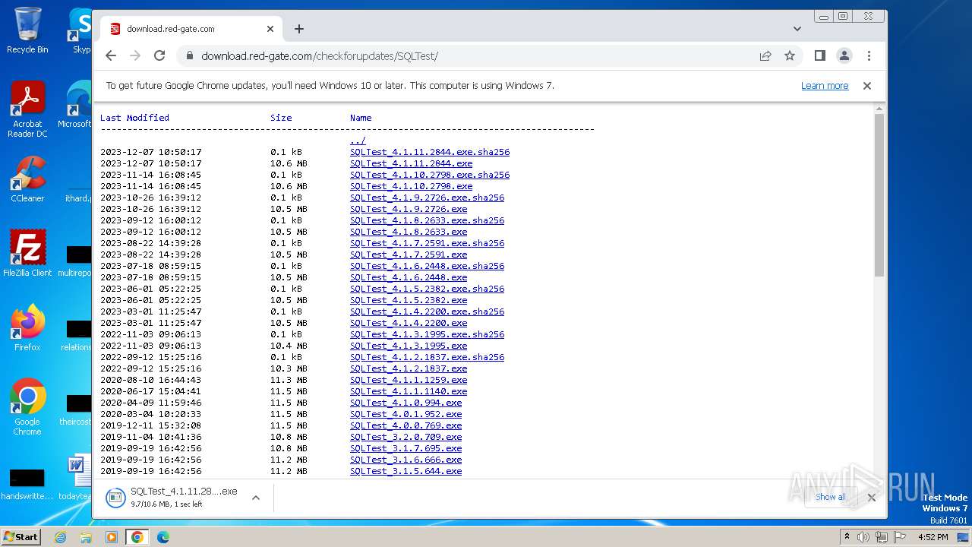Download SQLTest_4.1.11.2844.exe.sha256

coord(430,152)
